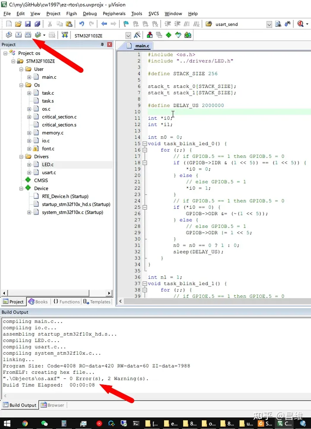Open Manage Run-Time Environment via the green diamond
The image size is (311, 429).
tap(168, 35)
